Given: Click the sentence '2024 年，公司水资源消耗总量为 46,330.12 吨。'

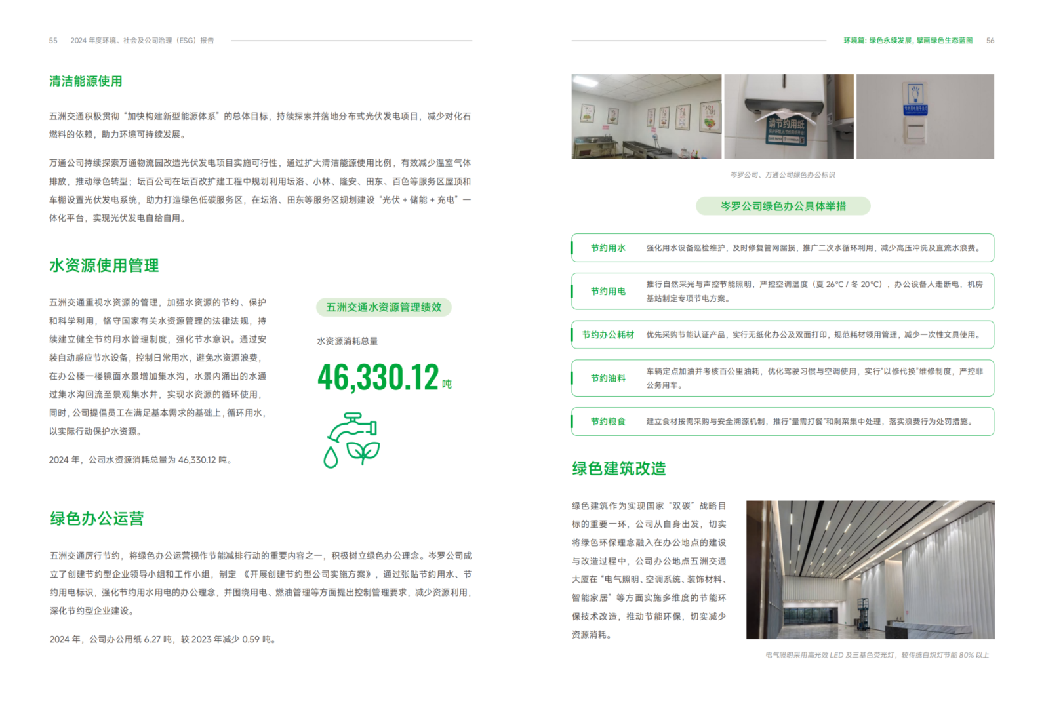Looking at the screenshot, I should (141, 460).
